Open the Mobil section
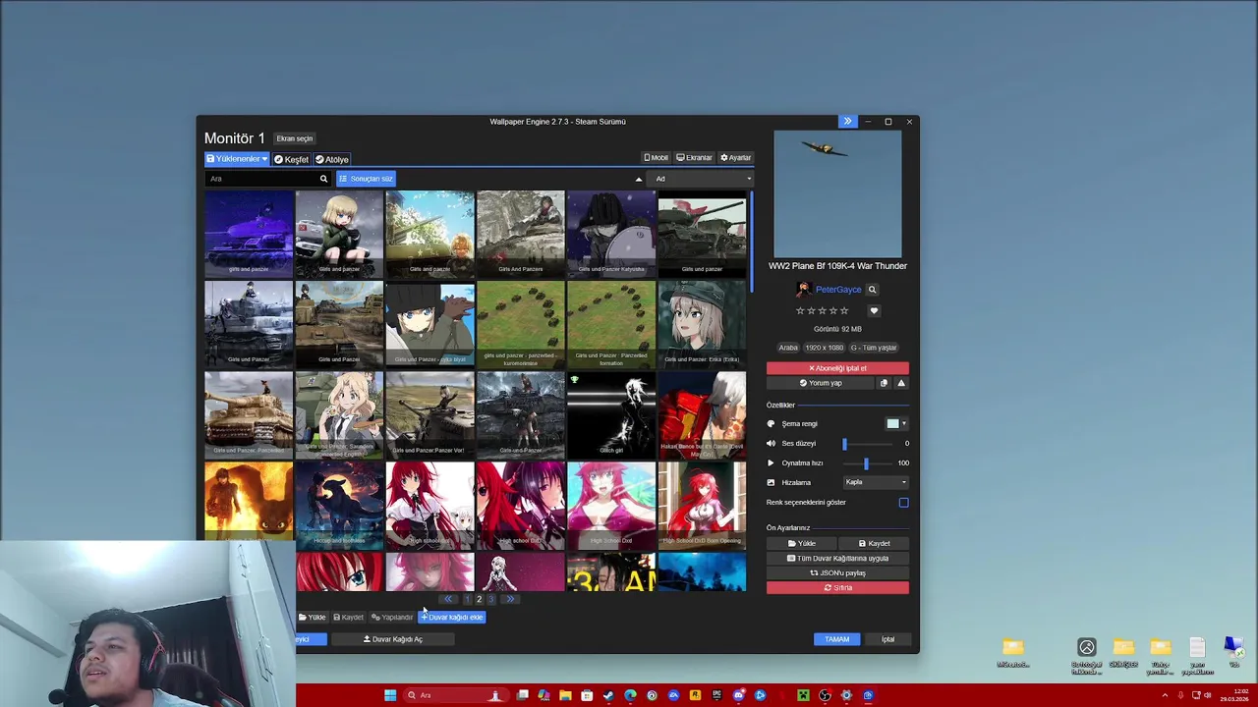Screen dimensions: 1258x707 tap(656, 158)
